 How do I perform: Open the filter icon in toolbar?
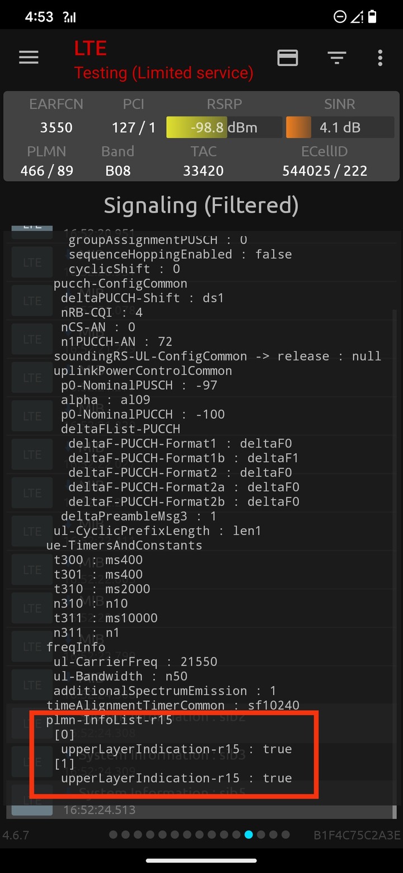336,58
